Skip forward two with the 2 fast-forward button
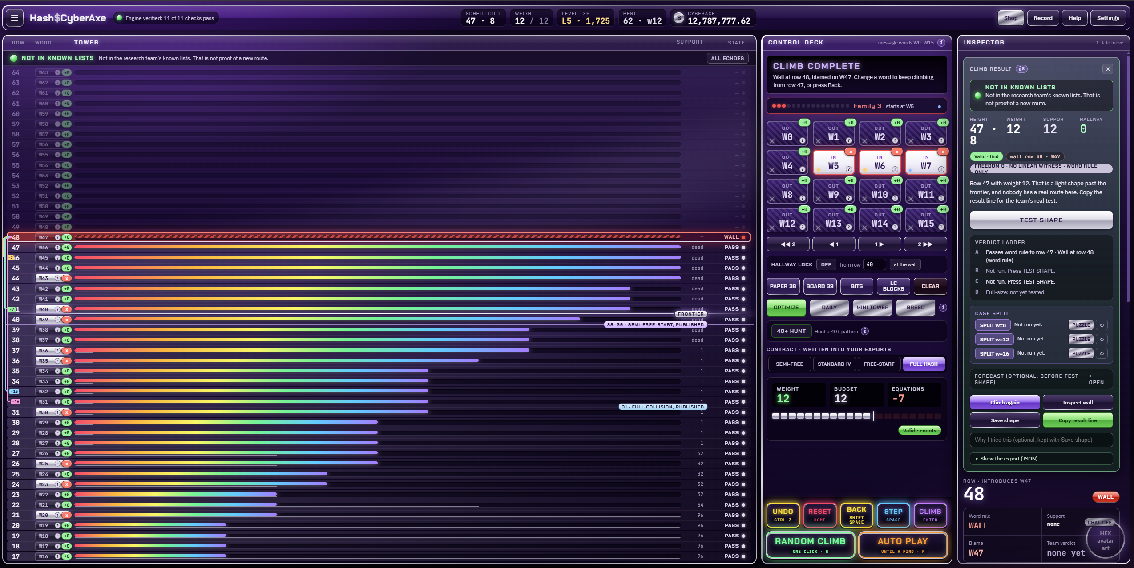This screenshot has height=568, width=1134. (925, 244)
